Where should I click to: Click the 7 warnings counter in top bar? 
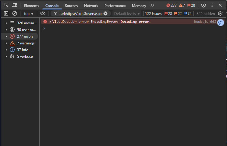182,5
